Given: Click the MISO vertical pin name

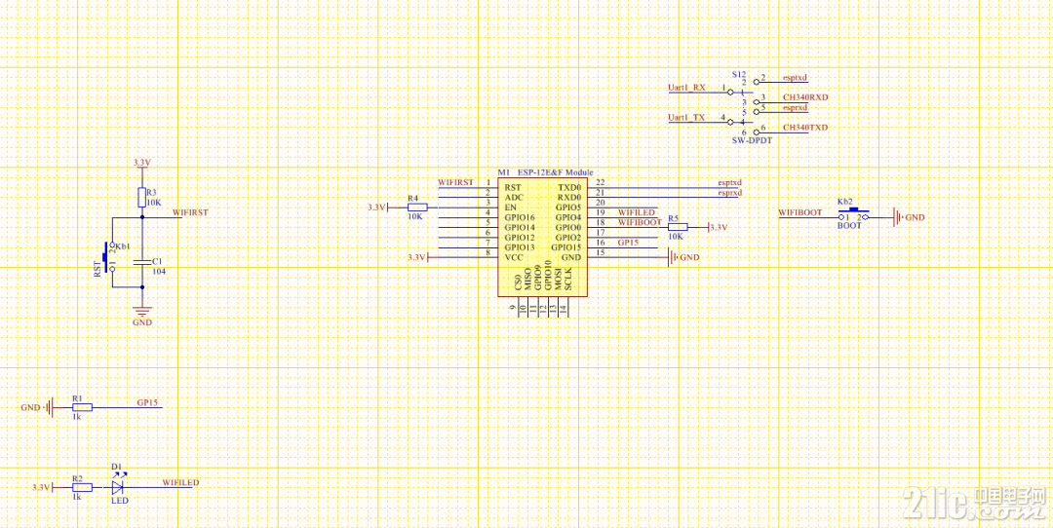Looking at the screenshot, I should tap(527, 280).
